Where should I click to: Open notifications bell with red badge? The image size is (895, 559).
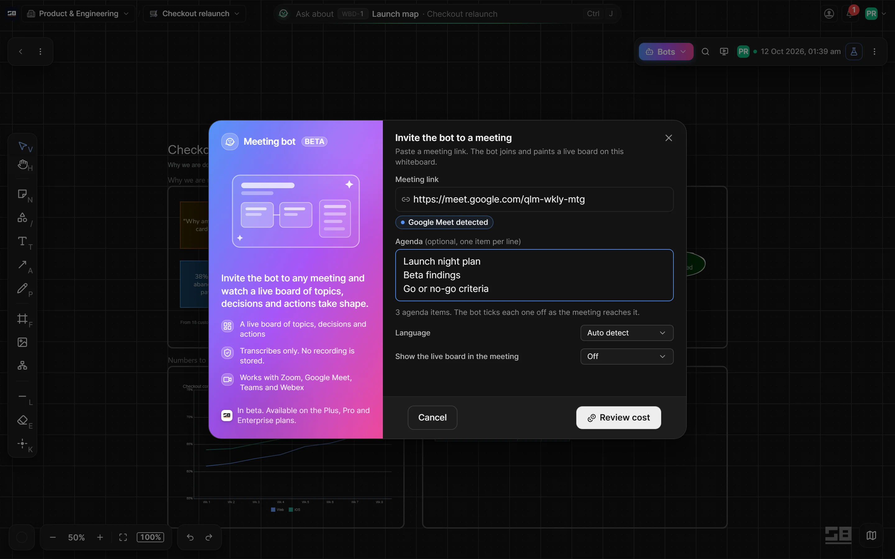[x=850, y=14]
